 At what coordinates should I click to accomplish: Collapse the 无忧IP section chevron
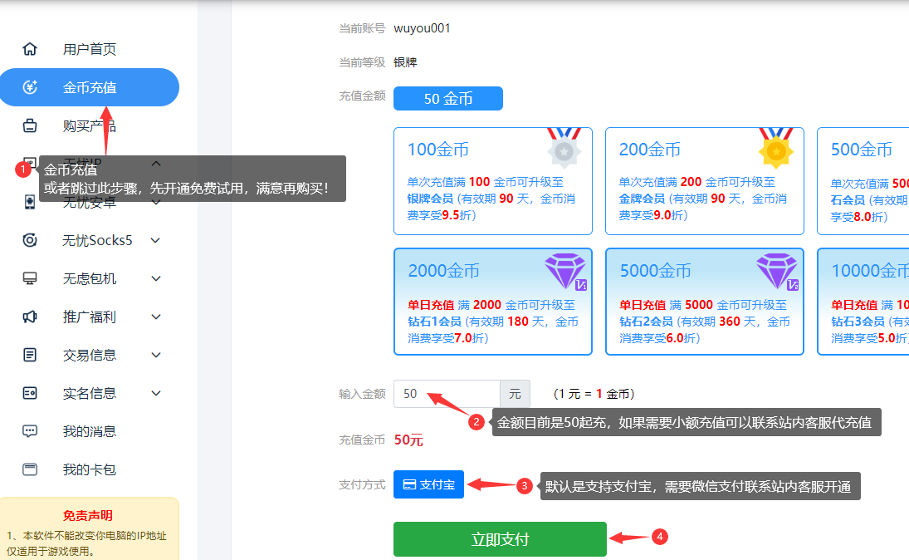pos(155,164)
